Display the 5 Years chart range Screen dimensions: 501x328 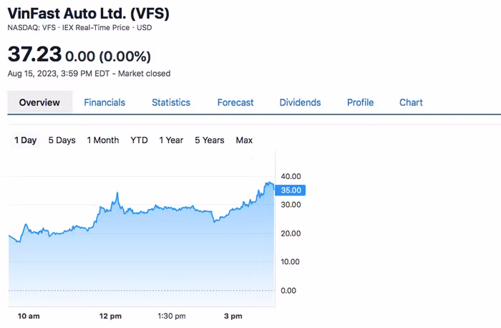(210, 140)
